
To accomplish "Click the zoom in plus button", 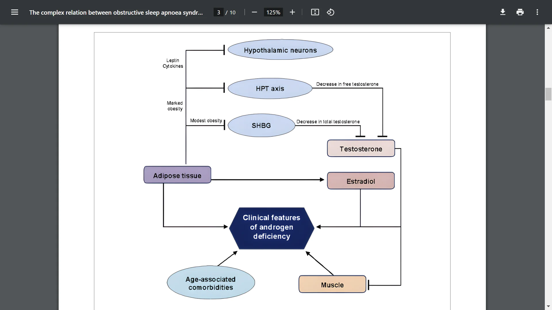I will 292,12.
